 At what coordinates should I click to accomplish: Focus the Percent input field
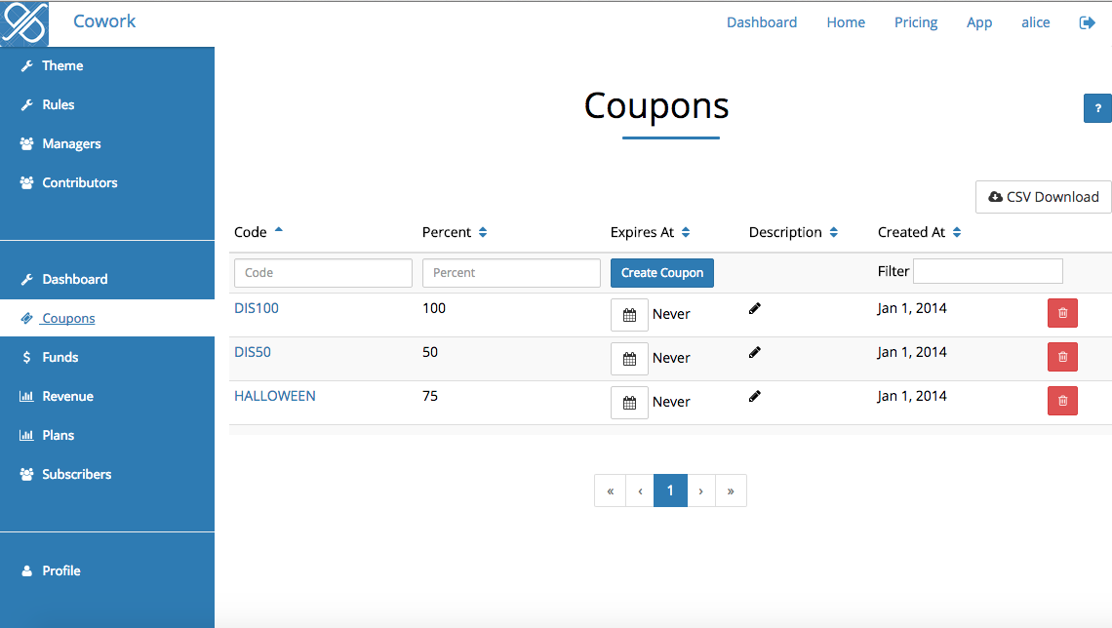[511, 273]
